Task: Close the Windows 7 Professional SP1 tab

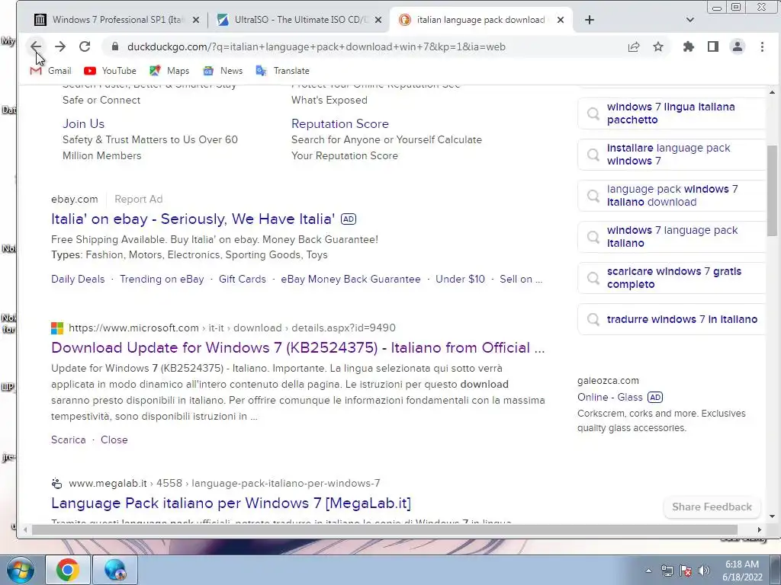Action: pyautogui.click(x=196, y=20)
